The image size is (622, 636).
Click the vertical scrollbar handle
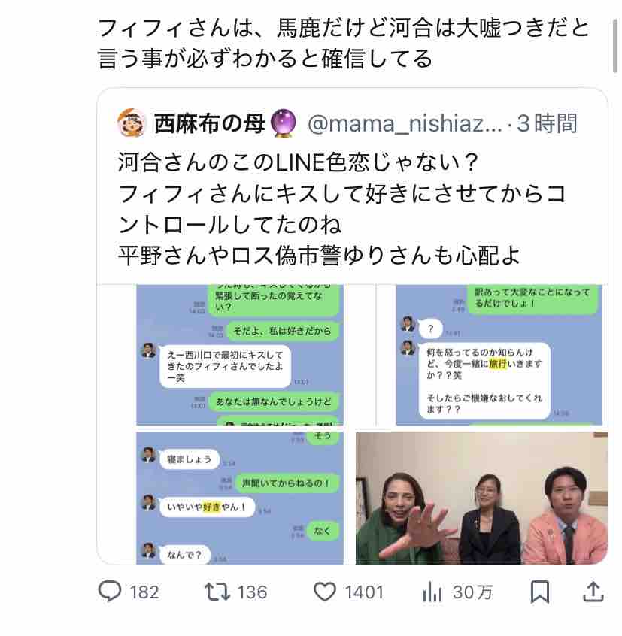615,45
